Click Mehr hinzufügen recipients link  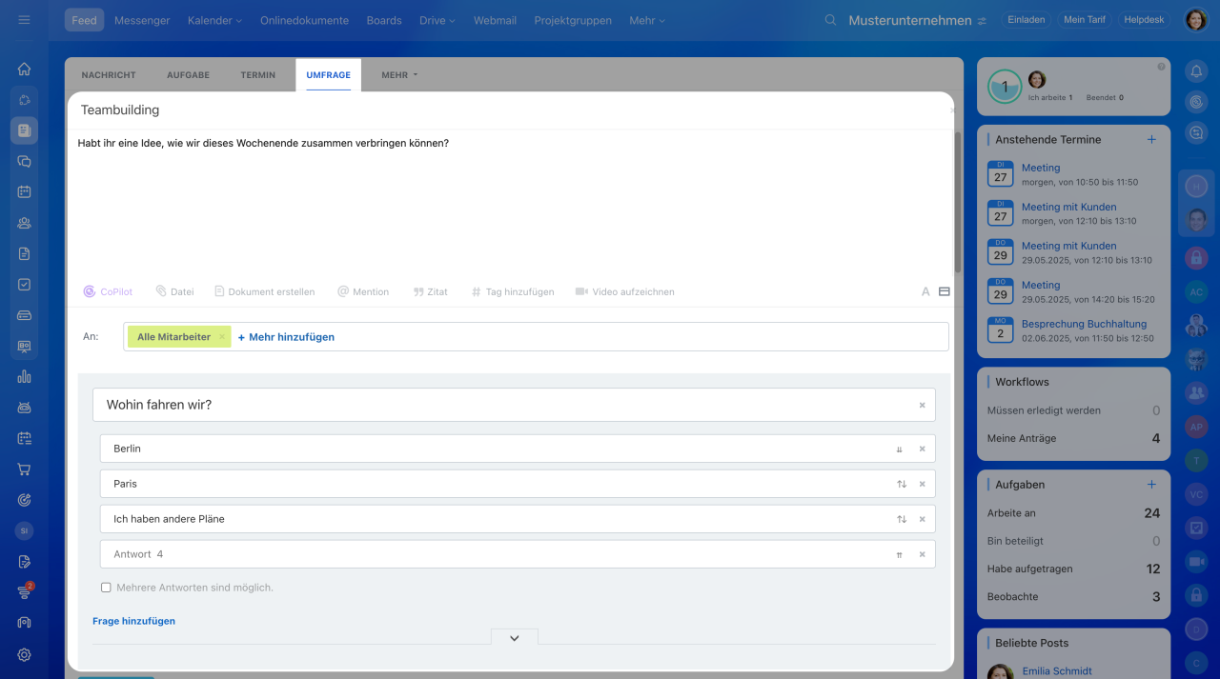tap(286, 337)
